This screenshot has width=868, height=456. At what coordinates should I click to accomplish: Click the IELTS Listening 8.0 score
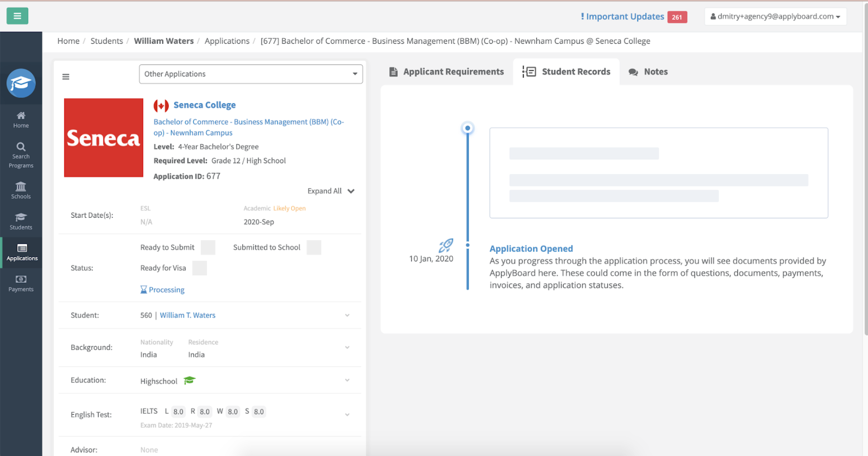pyautogui.click(x=178, y=412)
